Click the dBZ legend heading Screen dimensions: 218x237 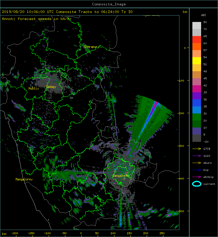(x=203, y=15)
